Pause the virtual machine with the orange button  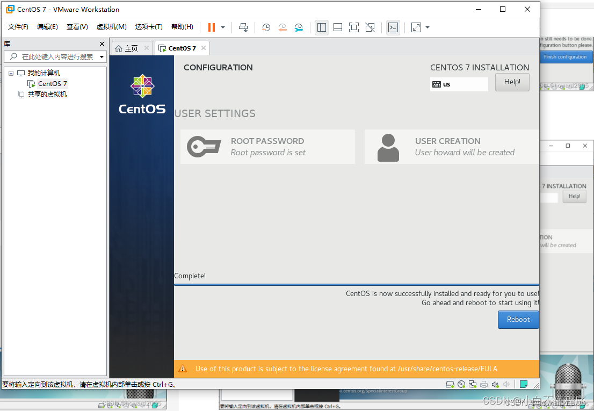[212, 27]
